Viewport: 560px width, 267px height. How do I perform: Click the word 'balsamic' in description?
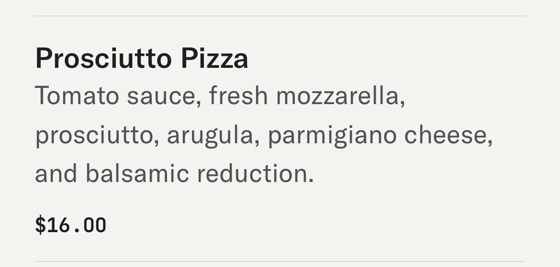click(x=137, y=173)
